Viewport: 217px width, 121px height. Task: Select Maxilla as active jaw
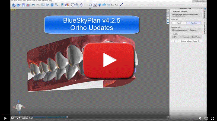pyautogui.click(x=179, y=23)
